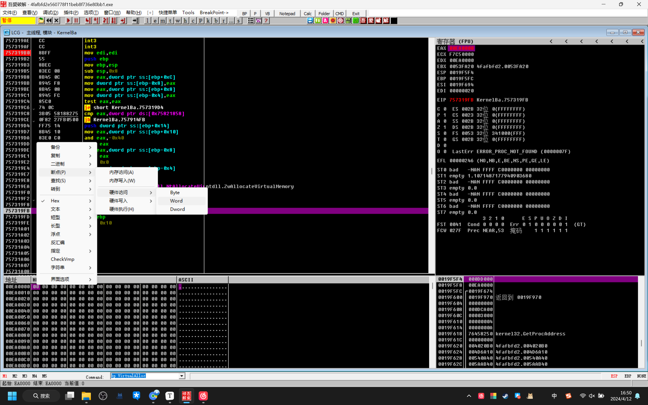Expand the 复制 submenu
This screenshot has width=648, height=405.
(67, 155)
